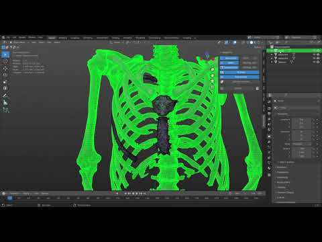The height and width of the screenshot is (242, 322).
Task: Select the Add Cube tool
Action: (x=5, y=110)
